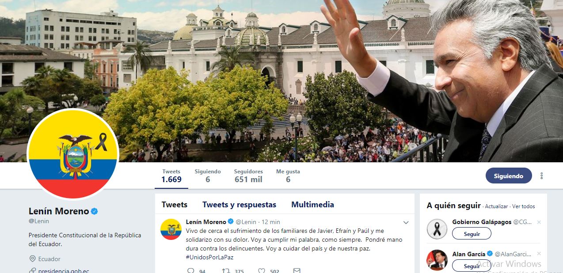Dismiss Gobierno Galápagos suggestion
Viewport: 563px width, 273px height.
tap(539, 222)
